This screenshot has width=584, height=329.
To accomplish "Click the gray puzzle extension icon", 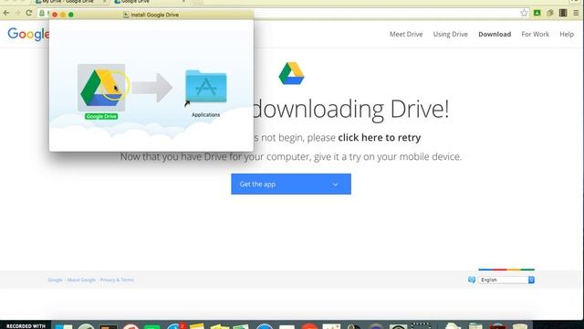I will pyautogui.click(x=550, y=13).
